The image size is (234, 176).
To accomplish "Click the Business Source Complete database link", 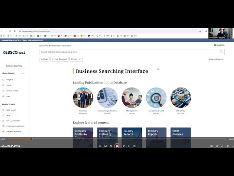I will click(60, 45).
